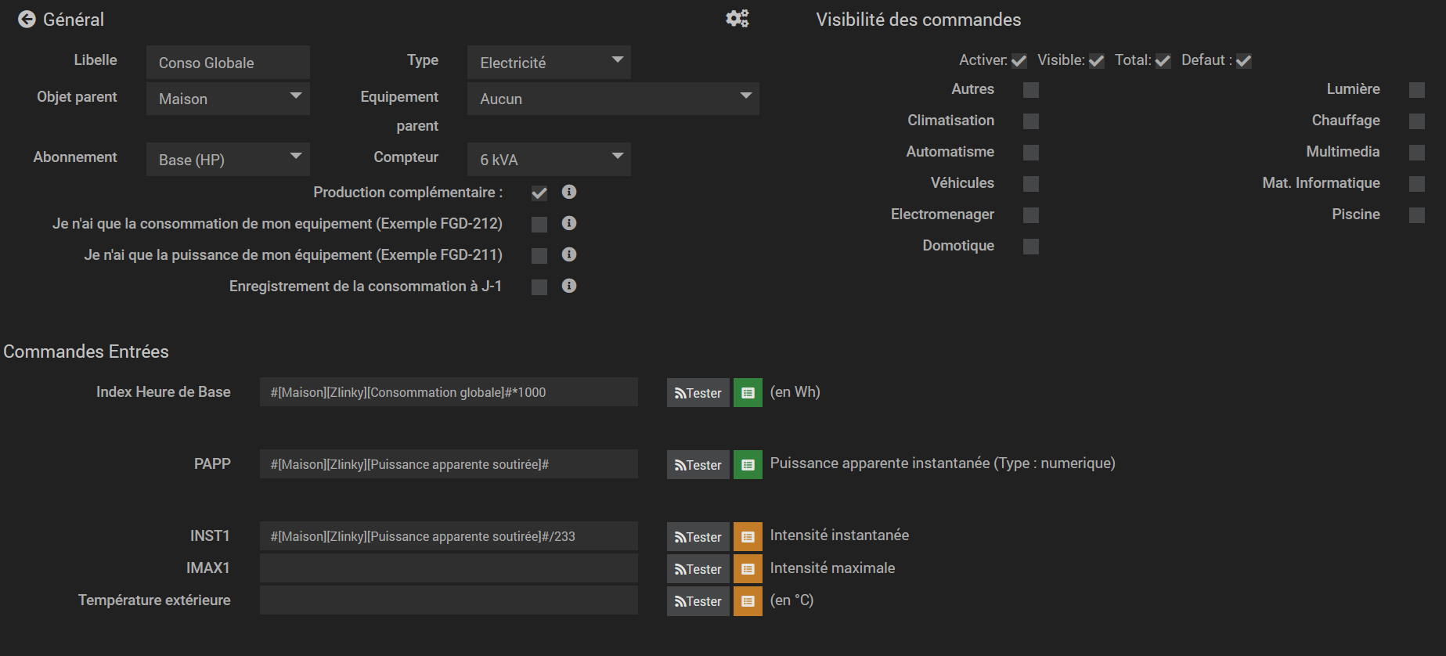This screenshot has width=1446, height=656.
Task: Click the gears icon near Visibilité des commandes
Action: (737, 19)
